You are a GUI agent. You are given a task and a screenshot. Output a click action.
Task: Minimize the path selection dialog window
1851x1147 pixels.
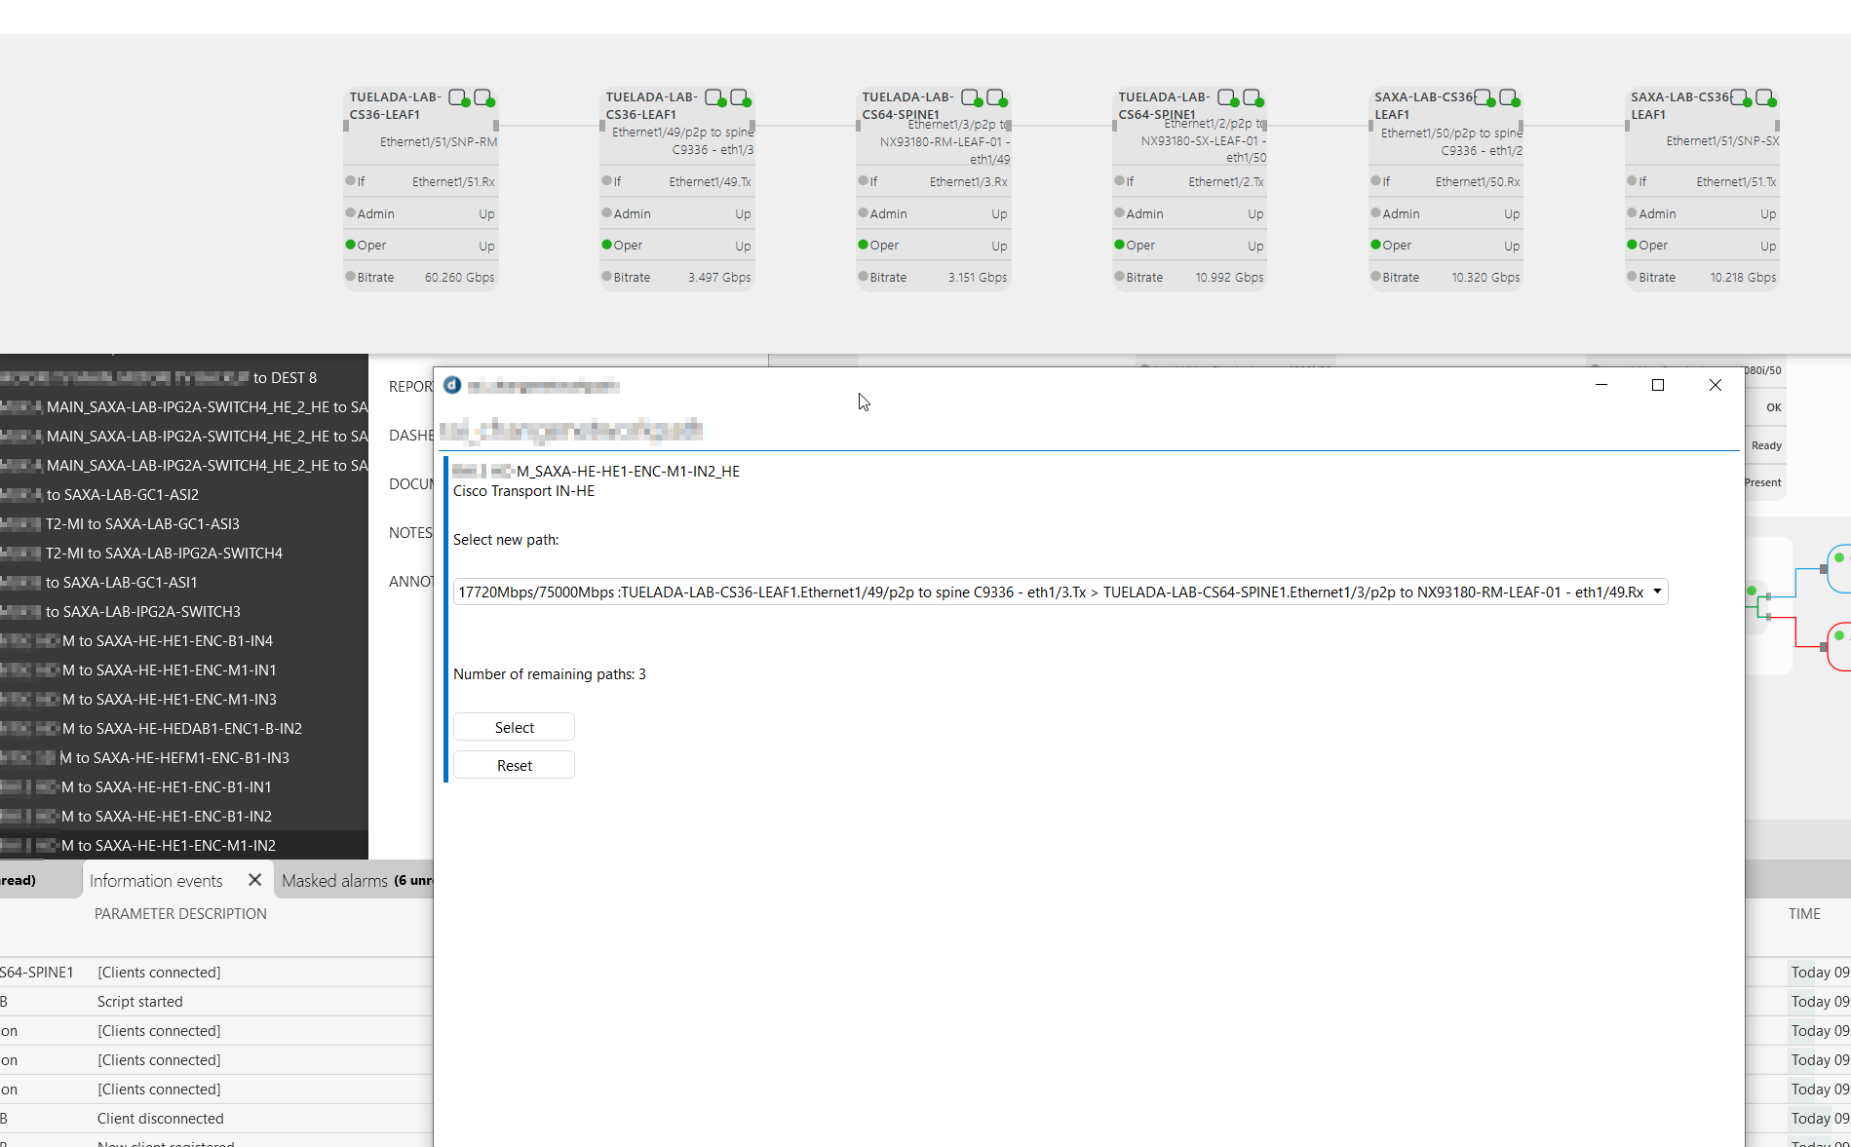pos(1600,385)
